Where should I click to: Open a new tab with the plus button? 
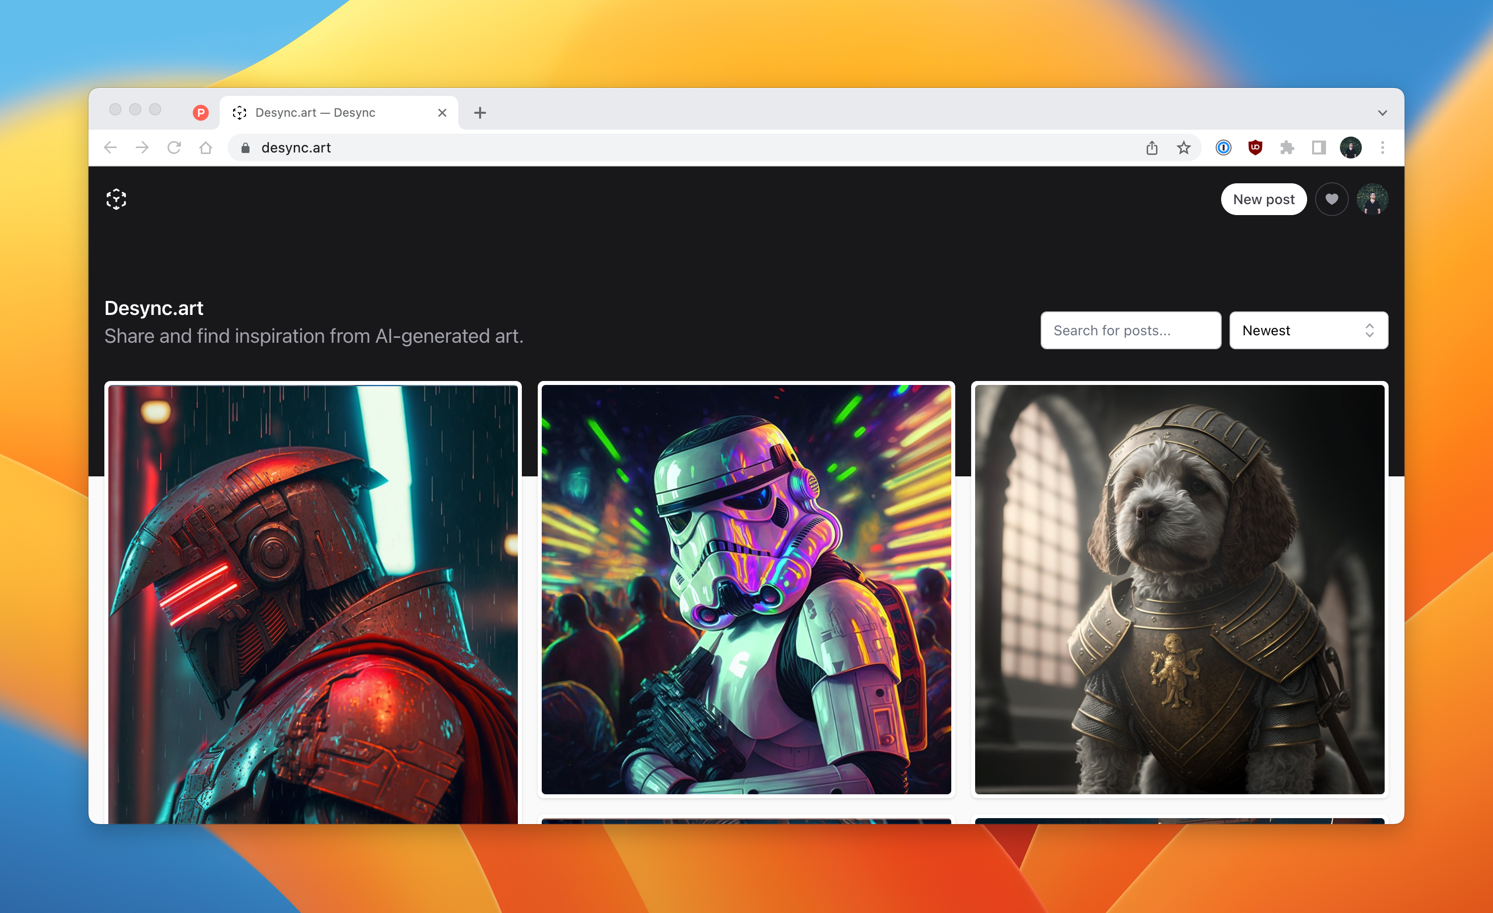(x=480, y=113)
